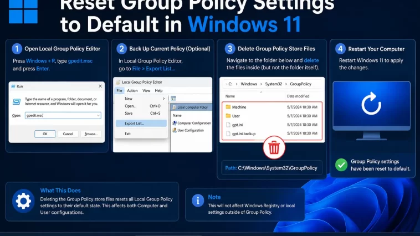Screen dimensions: 420x236
Task: Sort by Name column in file list
Action: pos(230,96)
